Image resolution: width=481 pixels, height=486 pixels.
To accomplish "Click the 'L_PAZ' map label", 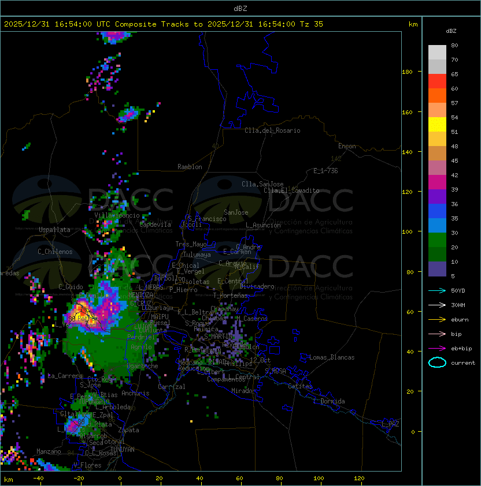I will coord(390,424).
